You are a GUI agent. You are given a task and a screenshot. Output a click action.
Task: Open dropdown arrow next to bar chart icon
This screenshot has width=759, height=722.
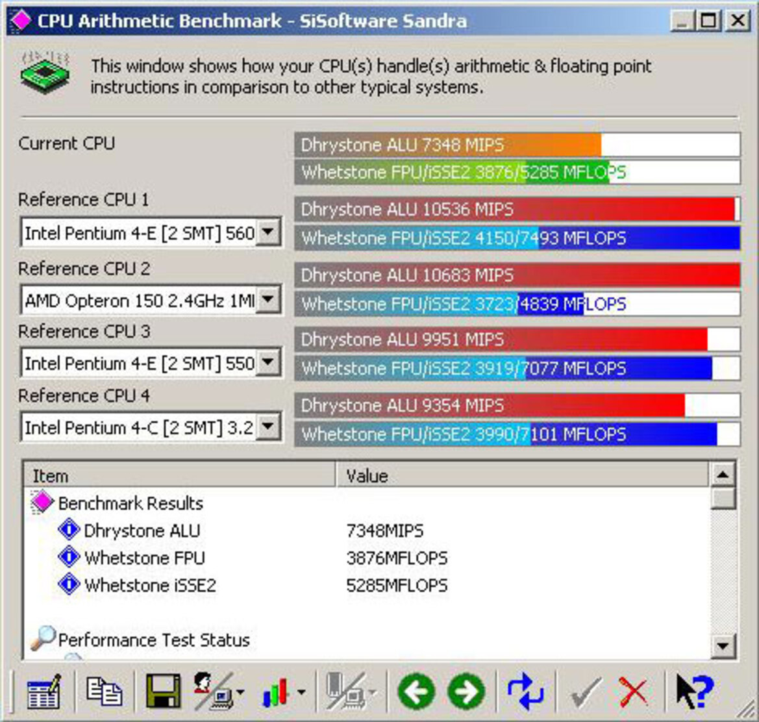tap(301, 692)
